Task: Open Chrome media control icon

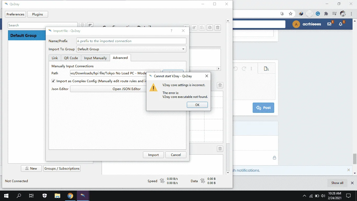Action: 334,14
